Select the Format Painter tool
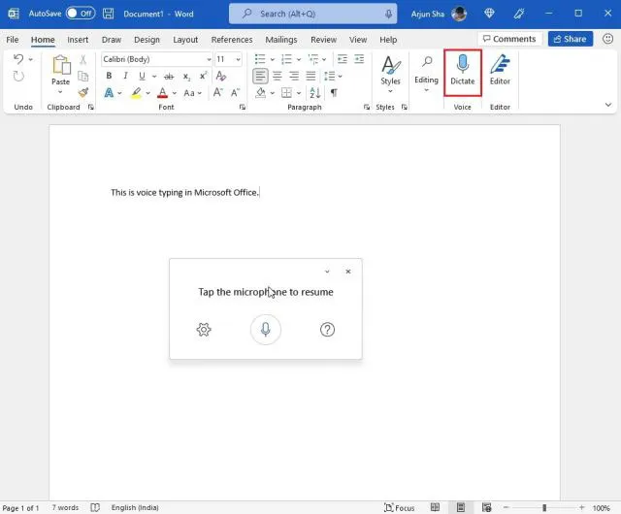The image size is (621, 514). pos(83,93)
